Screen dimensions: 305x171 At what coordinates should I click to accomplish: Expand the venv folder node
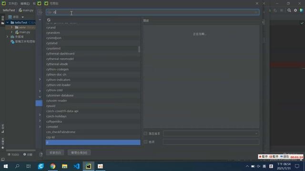[x=11, y=28]
